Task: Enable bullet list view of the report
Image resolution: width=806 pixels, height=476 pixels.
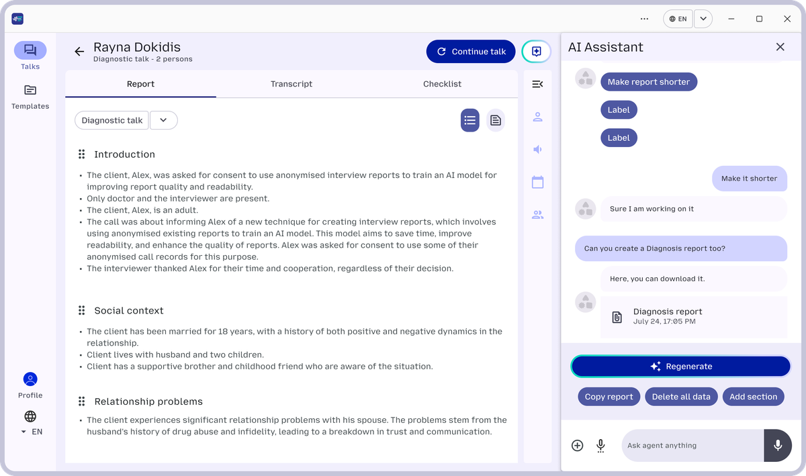Action: (x=469, y=120)
